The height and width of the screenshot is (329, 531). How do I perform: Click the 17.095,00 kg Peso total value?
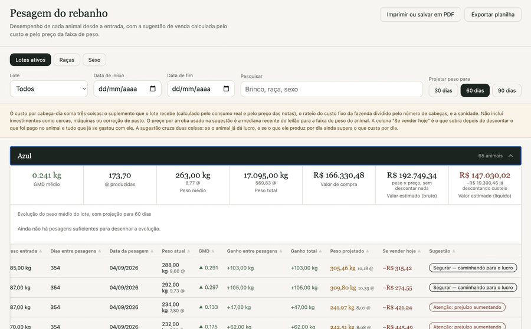[266, 175]
